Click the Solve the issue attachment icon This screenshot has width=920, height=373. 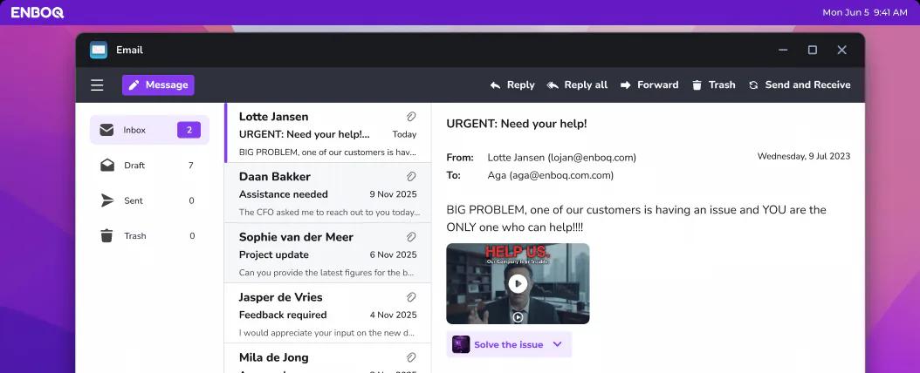[x=461, y=344]
